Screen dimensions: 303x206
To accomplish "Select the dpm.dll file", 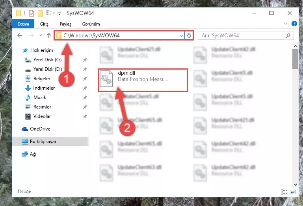I will tap(143, 80).
